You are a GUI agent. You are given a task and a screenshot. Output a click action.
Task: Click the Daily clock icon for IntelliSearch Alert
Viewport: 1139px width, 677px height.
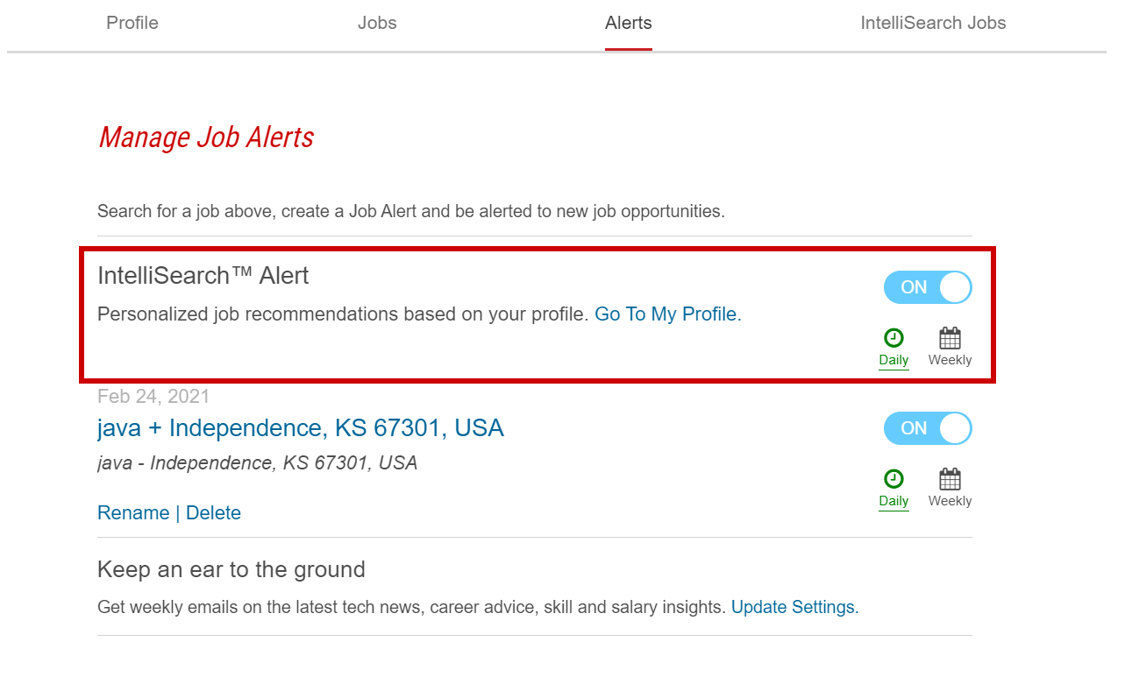pyautogui.click(x=893, y=338)
